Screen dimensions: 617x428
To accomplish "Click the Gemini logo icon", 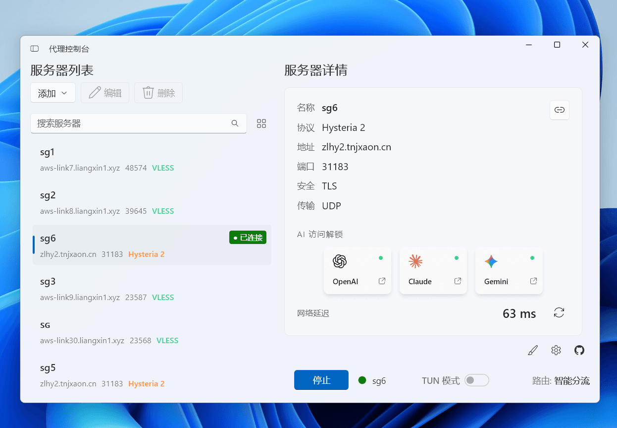I will [x=491, y=261].
